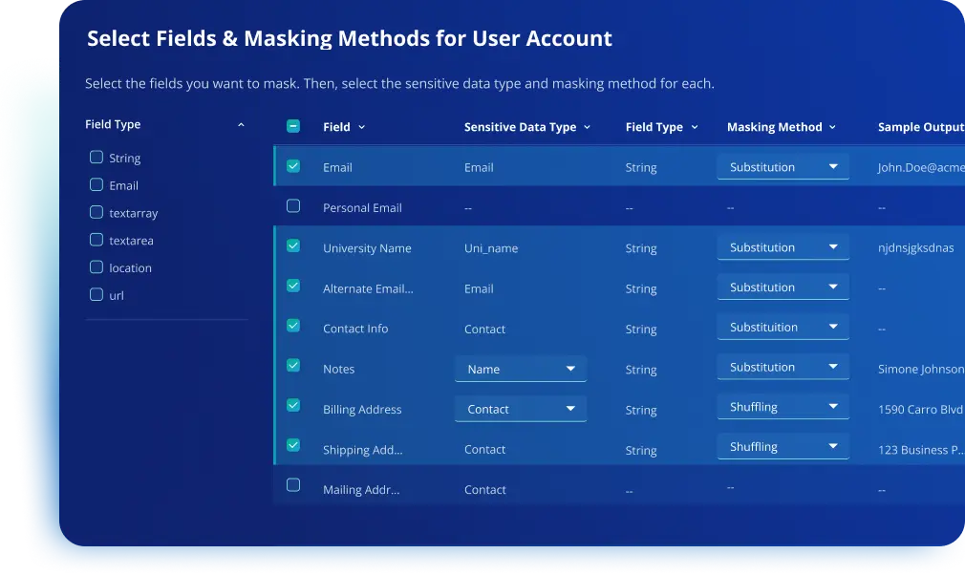
Task: Open the Name data type dropdown for Notes
Action: (x=521, y=369)
